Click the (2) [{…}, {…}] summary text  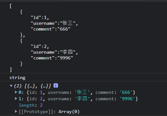point(33,86)
